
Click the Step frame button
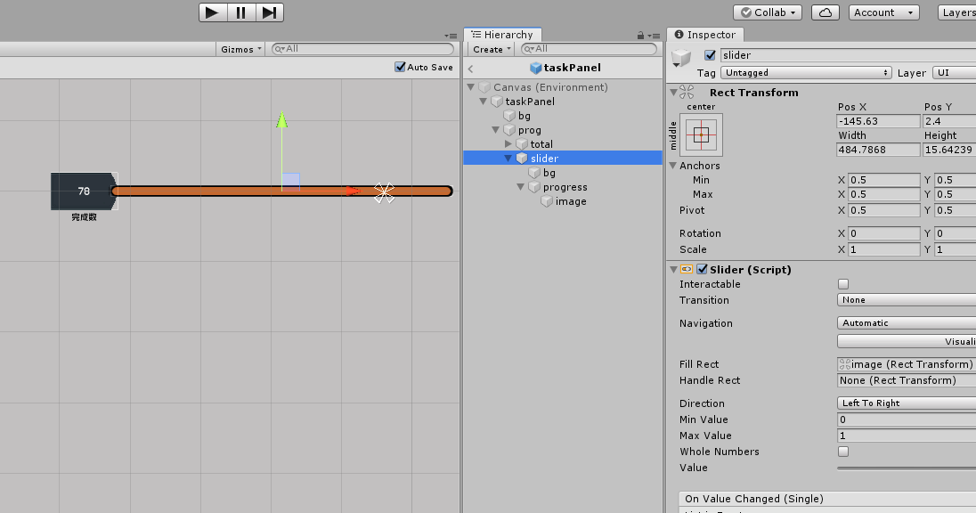[x=270, y=12]
